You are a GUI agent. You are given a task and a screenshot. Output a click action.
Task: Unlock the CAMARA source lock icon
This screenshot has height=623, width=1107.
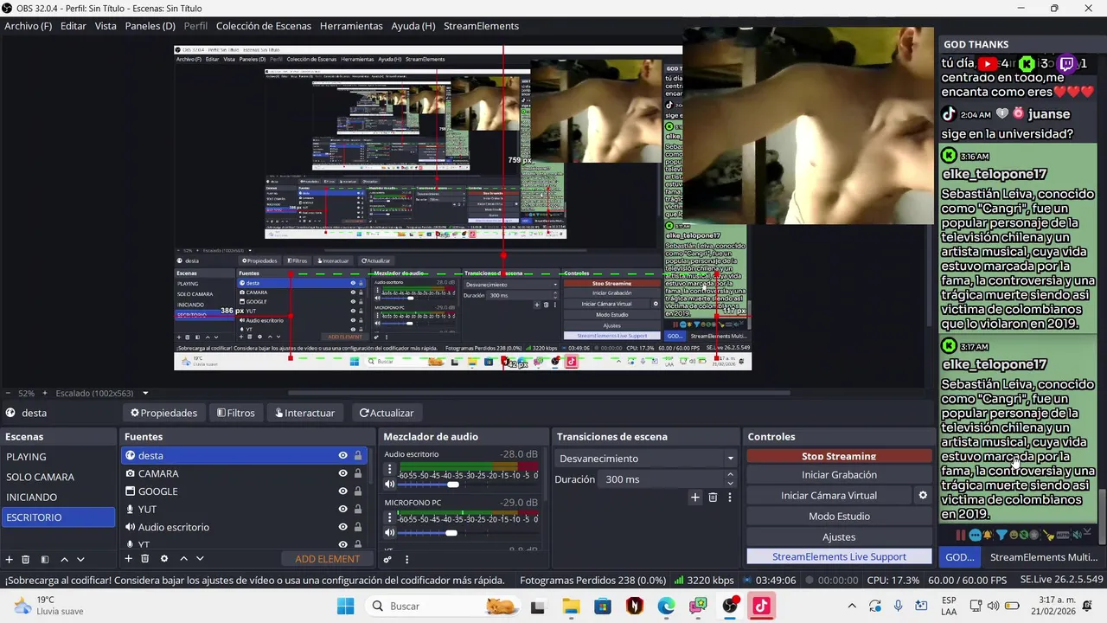[x=358, y=473]
